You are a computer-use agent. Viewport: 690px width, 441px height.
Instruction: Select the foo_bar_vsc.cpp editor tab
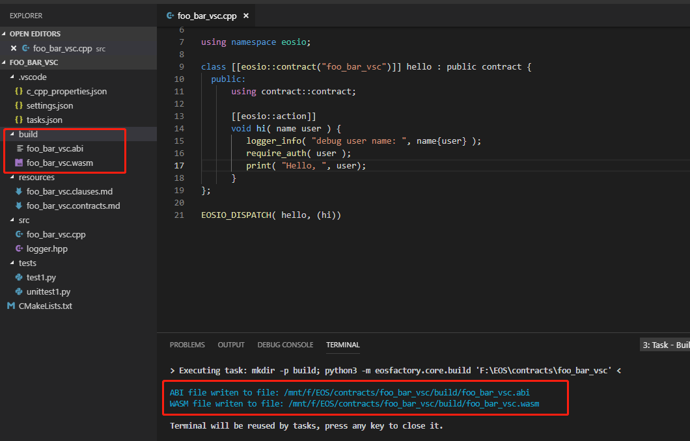(x=207, y=16)
